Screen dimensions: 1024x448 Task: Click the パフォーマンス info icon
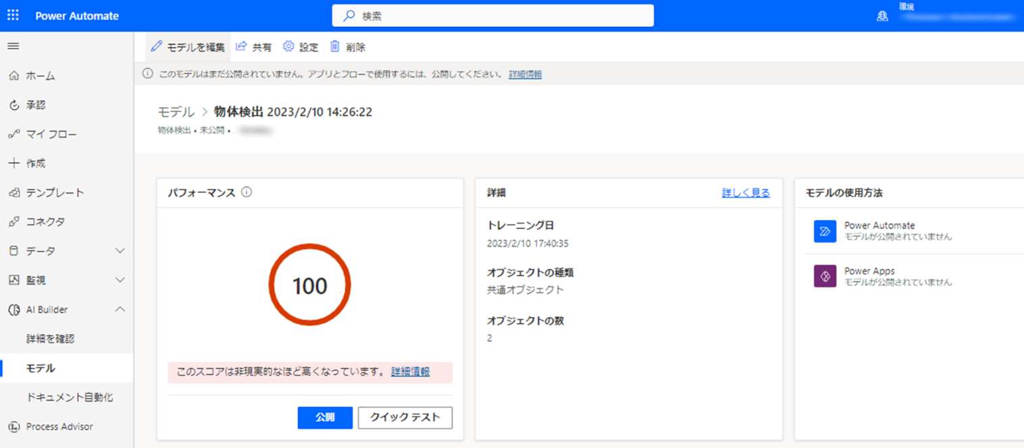click(x=247, y=192)
